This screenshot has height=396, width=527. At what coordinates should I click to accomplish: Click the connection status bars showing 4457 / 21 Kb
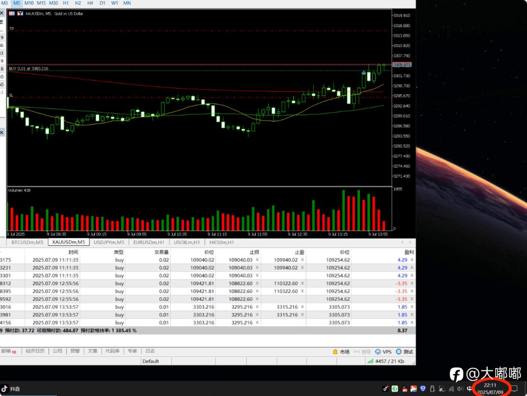pos(385,361)
